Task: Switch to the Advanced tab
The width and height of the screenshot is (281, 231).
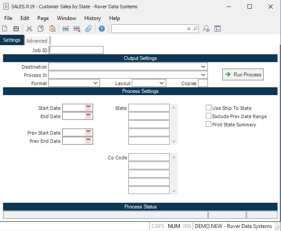Action: (x=37, y=41)
